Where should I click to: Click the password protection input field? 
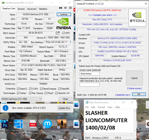90,85
